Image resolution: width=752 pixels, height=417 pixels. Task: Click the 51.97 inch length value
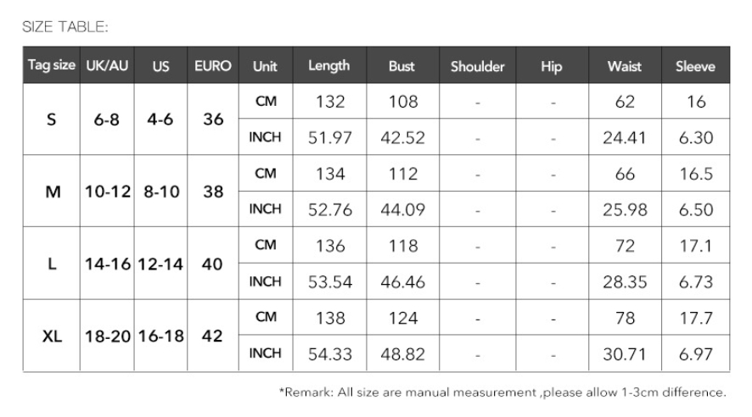(330, 138)
